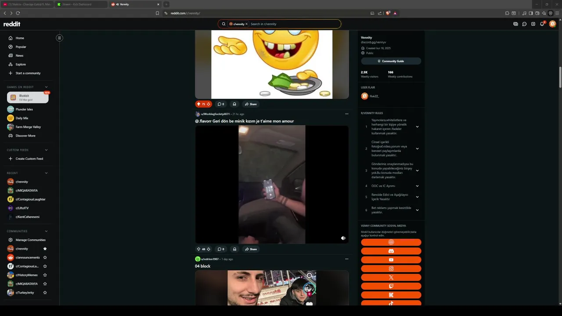Upvote the post with 75 votes
The height and width of the screenshot is (316, 562).
click(198, 104)
